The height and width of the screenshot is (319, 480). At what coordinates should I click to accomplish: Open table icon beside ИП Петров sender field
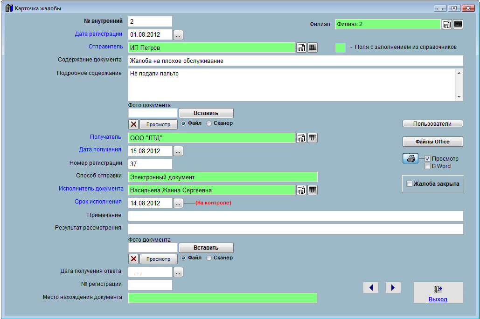click(x=312, y=48)
